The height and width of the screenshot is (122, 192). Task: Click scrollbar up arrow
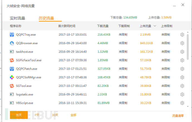(188, 32)
